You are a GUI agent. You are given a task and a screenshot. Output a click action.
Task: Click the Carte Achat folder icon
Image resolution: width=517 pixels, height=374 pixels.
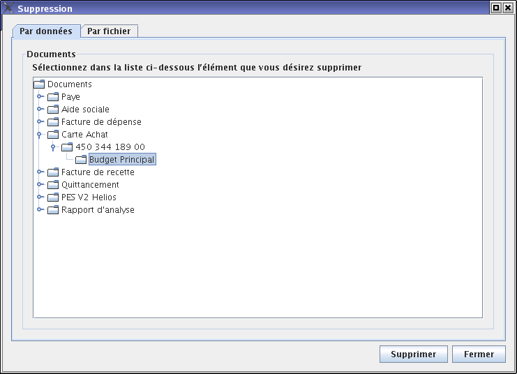[x=53, y=135]
